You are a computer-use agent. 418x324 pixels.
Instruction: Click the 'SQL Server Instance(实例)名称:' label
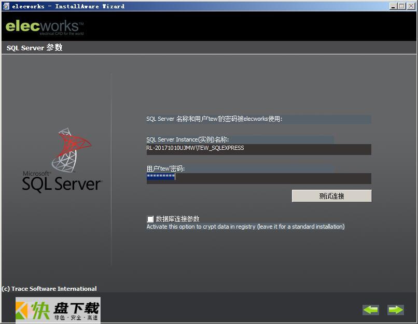[x=187, y=139]
